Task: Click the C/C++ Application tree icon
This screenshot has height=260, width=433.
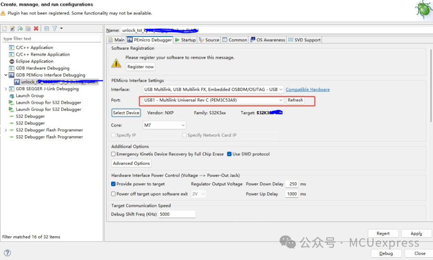Action: click(x=12, y=47)
